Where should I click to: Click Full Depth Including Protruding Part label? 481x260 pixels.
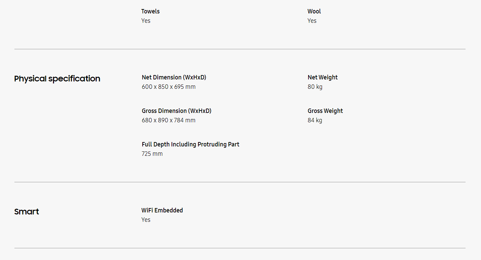click(x=190, y=144)
